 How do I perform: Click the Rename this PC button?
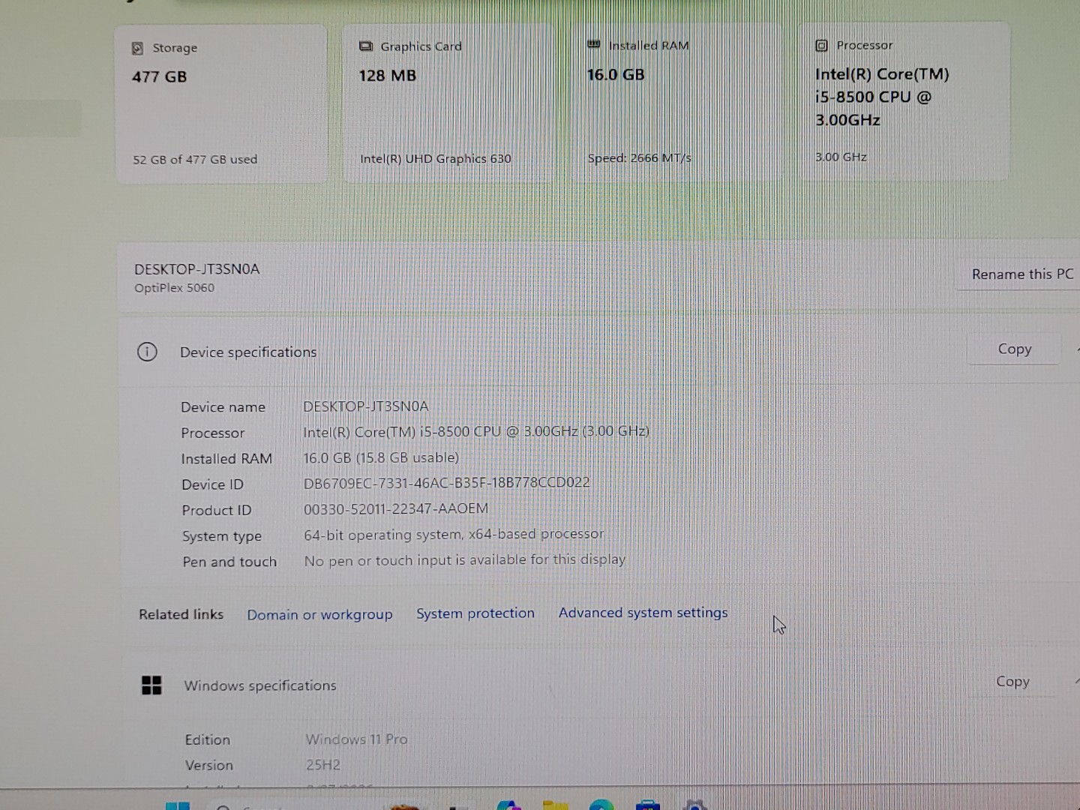tap(1022, 274)
